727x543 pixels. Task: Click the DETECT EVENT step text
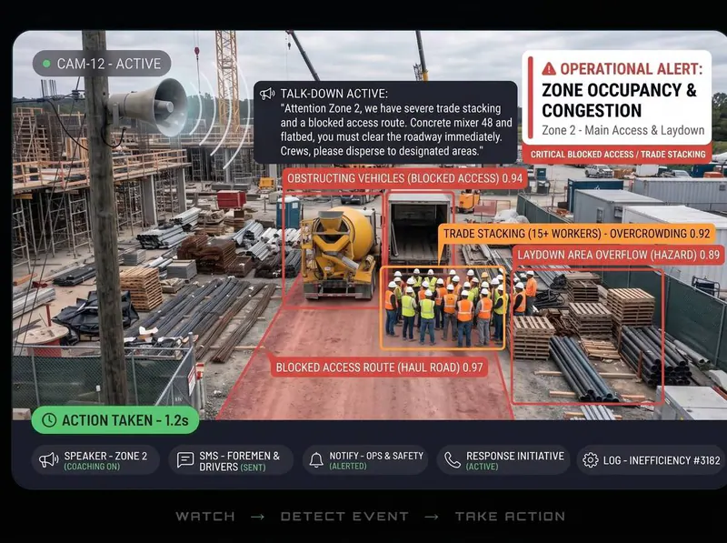click(x=344, y=516)
